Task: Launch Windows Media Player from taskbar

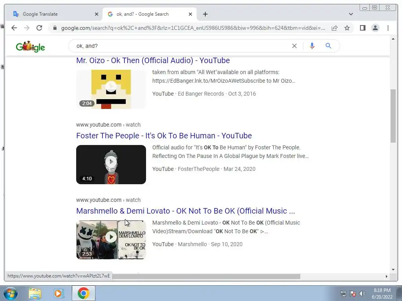Action: (x=59, y=293)
